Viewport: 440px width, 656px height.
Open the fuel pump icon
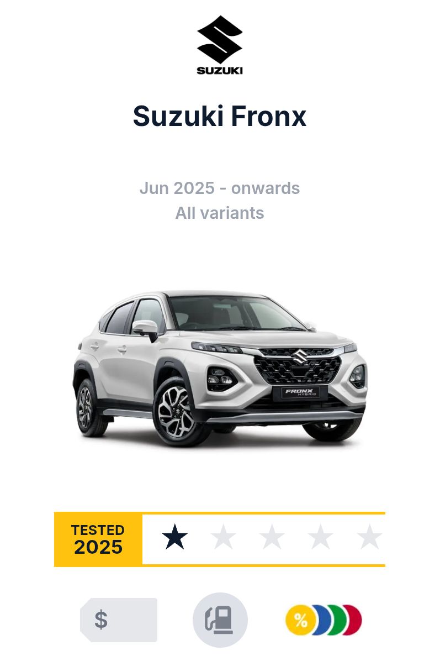pyautogui.click(x=220, y=620)
